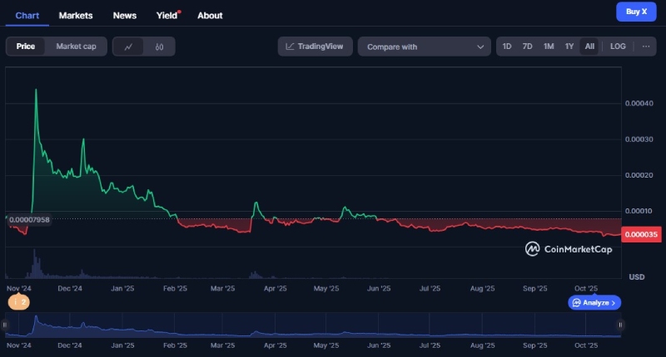
Task: Set time range to 1M
Action: tap(549, 46)
